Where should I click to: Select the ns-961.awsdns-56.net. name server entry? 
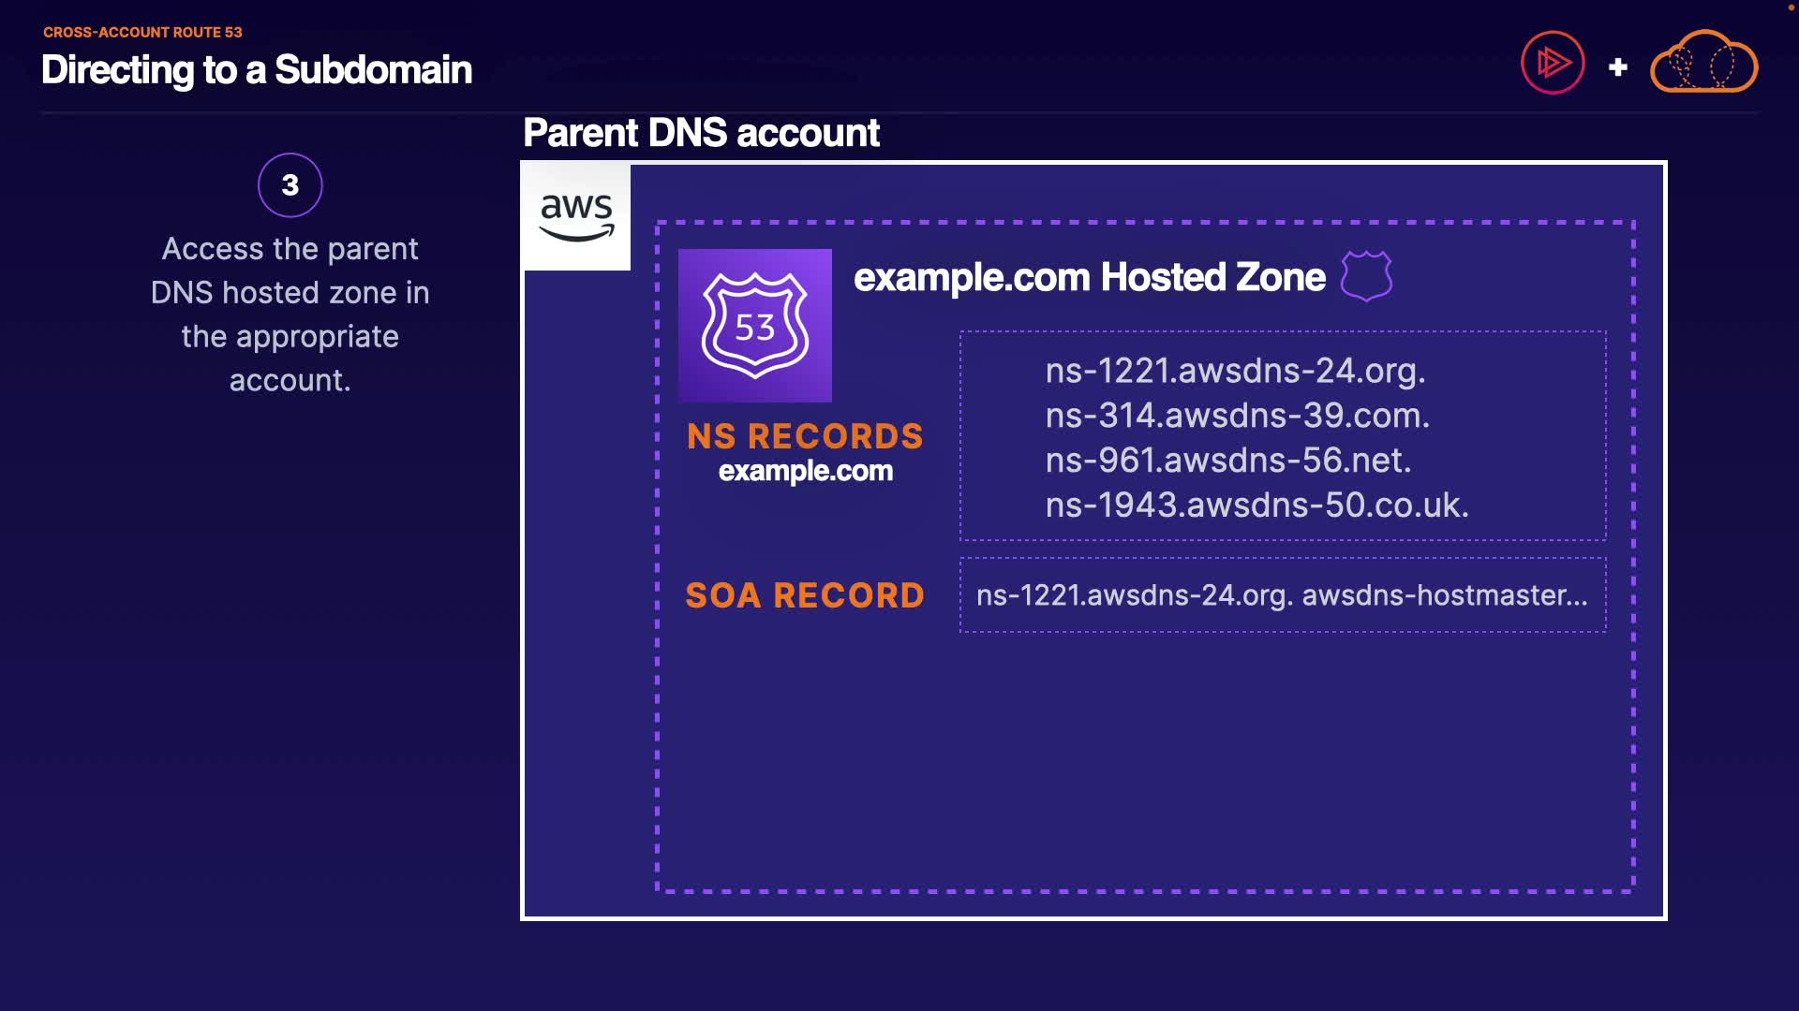[1227, 461]
